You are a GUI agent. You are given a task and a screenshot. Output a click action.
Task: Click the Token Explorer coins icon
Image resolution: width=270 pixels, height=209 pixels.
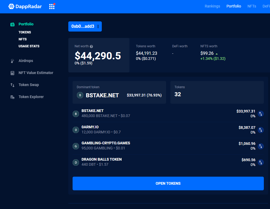(12, 97)
